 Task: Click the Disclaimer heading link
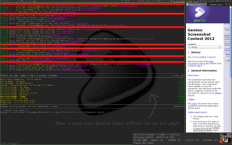(193, 75)
